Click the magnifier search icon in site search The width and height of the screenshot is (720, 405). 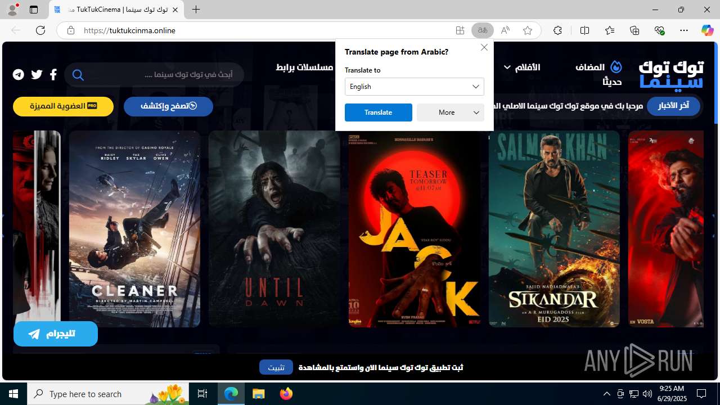pyautogui.click(x=78, y=75)
